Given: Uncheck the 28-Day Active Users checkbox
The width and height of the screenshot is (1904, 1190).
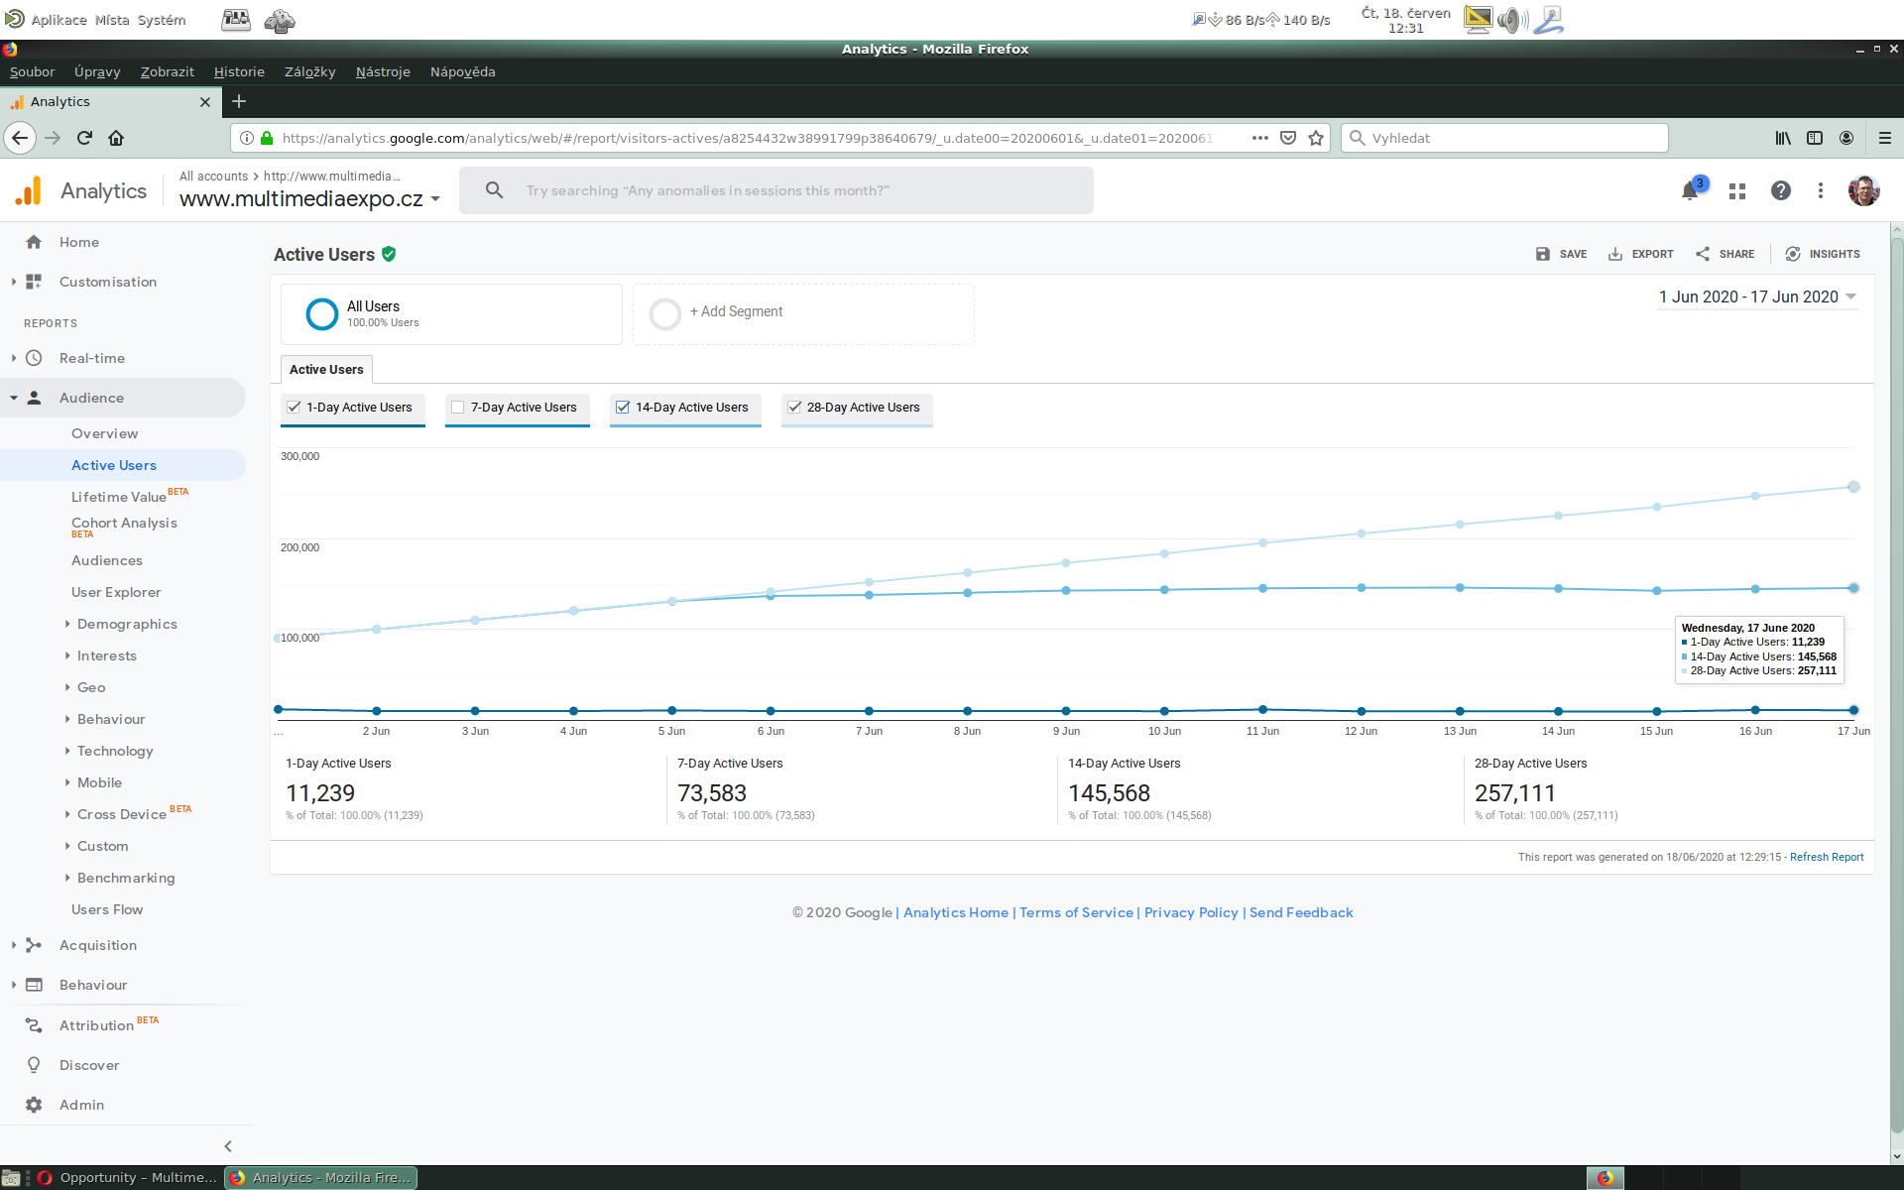Looking at the screenshot, I should tap(794, 408).
